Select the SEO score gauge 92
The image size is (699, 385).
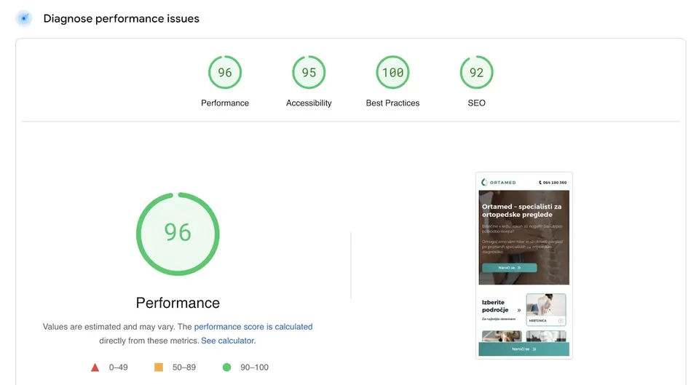click(x=476, y=72)
